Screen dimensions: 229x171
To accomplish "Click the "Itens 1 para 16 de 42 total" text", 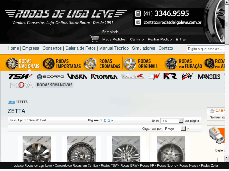I will [28, 120].
